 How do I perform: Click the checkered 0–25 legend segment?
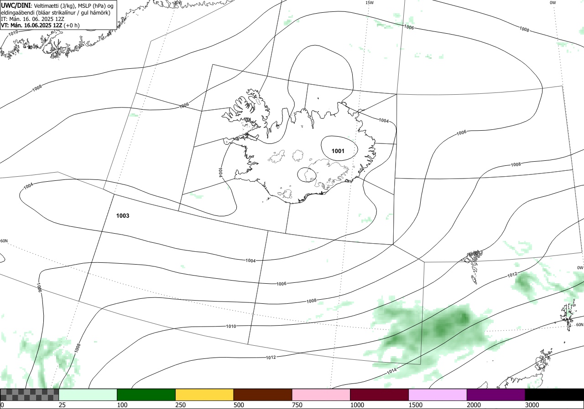click(x=30, y=394)
